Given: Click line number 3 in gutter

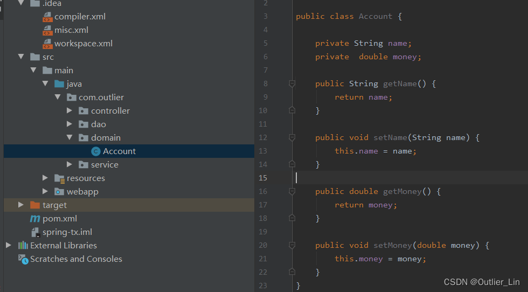Looking at the screenshot, I should 265,16.
